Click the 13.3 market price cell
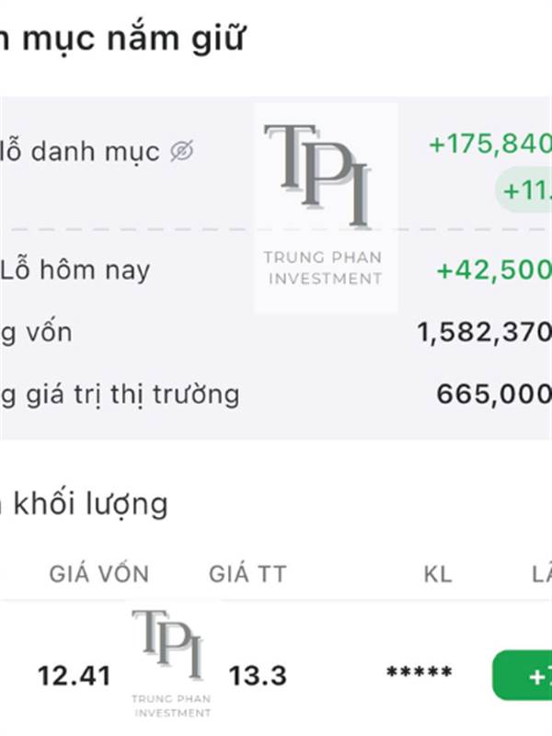552x736 pixels. [x=258, y=676]
